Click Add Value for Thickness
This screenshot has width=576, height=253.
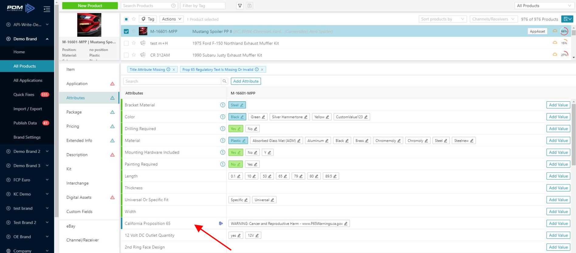coord(558,188)
